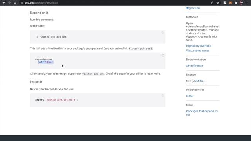The height and width of the screenshot is (141, 251).
Task: Open the Extensions puzzle piece menu
Action: pyautogui.click(x=236, y=3)
